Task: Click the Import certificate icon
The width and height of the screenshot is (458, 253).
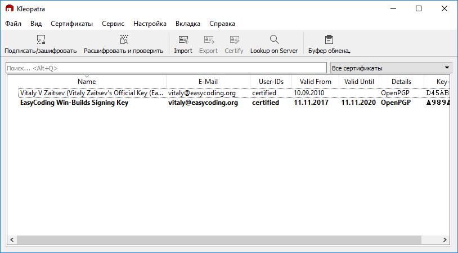Action: (x=183, y=39)
